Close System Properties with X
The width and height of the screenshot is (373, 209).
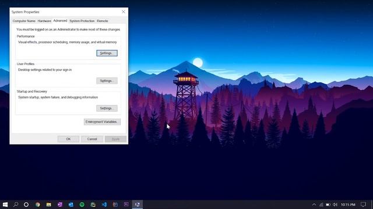tap(123, 12)
